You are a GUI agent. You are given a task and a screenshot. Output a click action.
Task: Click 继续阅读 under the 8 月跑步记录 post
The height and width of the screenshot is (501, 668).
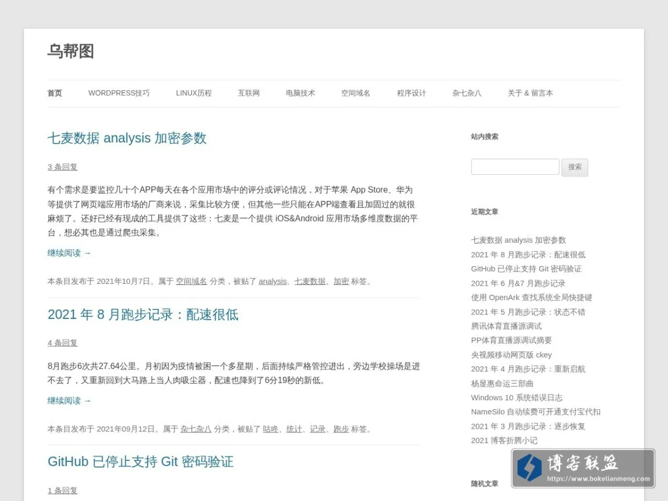pyautogui.click(x=69, y=401)
